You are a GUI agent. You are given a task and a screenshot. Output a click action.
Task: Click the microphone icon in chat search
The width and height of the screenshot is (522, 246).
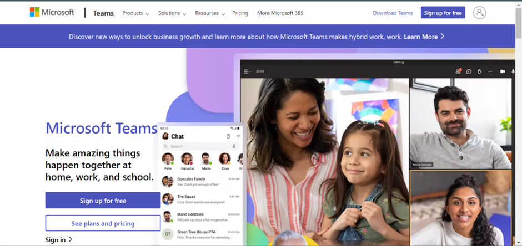click(234, 146)
